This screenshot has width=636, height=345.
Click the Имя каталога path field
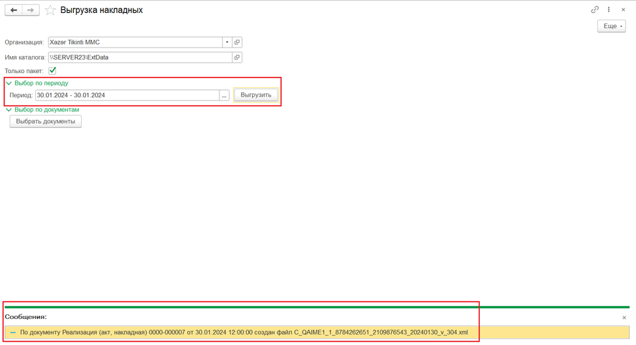click(138, 57)
